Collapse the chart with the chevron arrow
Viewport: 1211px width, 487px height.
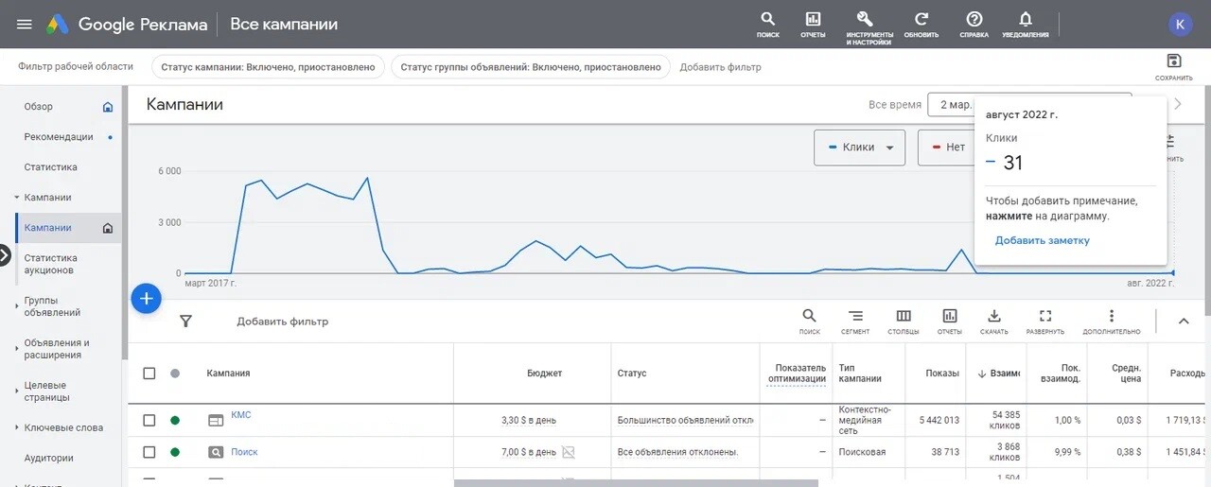1184,322
